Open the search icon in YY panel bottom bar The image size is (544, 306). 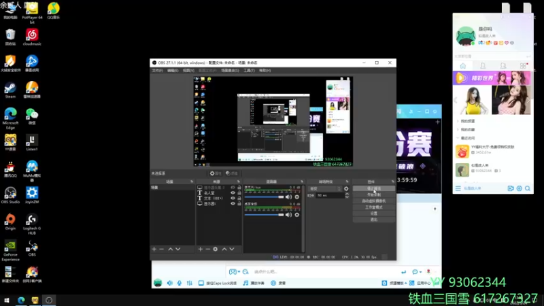tap(528, 188)
